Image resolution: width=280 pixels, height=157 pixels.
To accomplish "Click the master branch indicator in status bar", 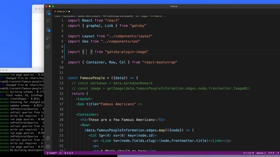I will tap(52, 153).
